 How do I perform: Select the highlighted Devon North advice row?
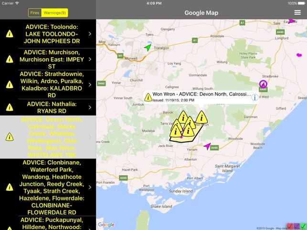coord(48,137)
